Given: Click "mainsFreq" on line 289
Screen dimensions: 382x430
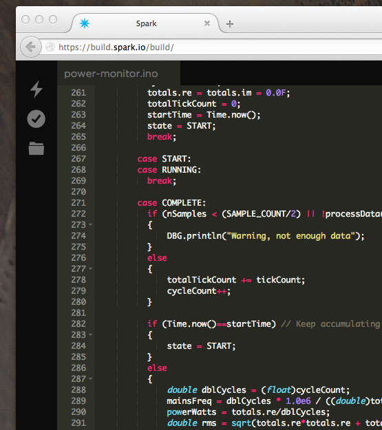Looking at the screenshot, I should point(189,401).
